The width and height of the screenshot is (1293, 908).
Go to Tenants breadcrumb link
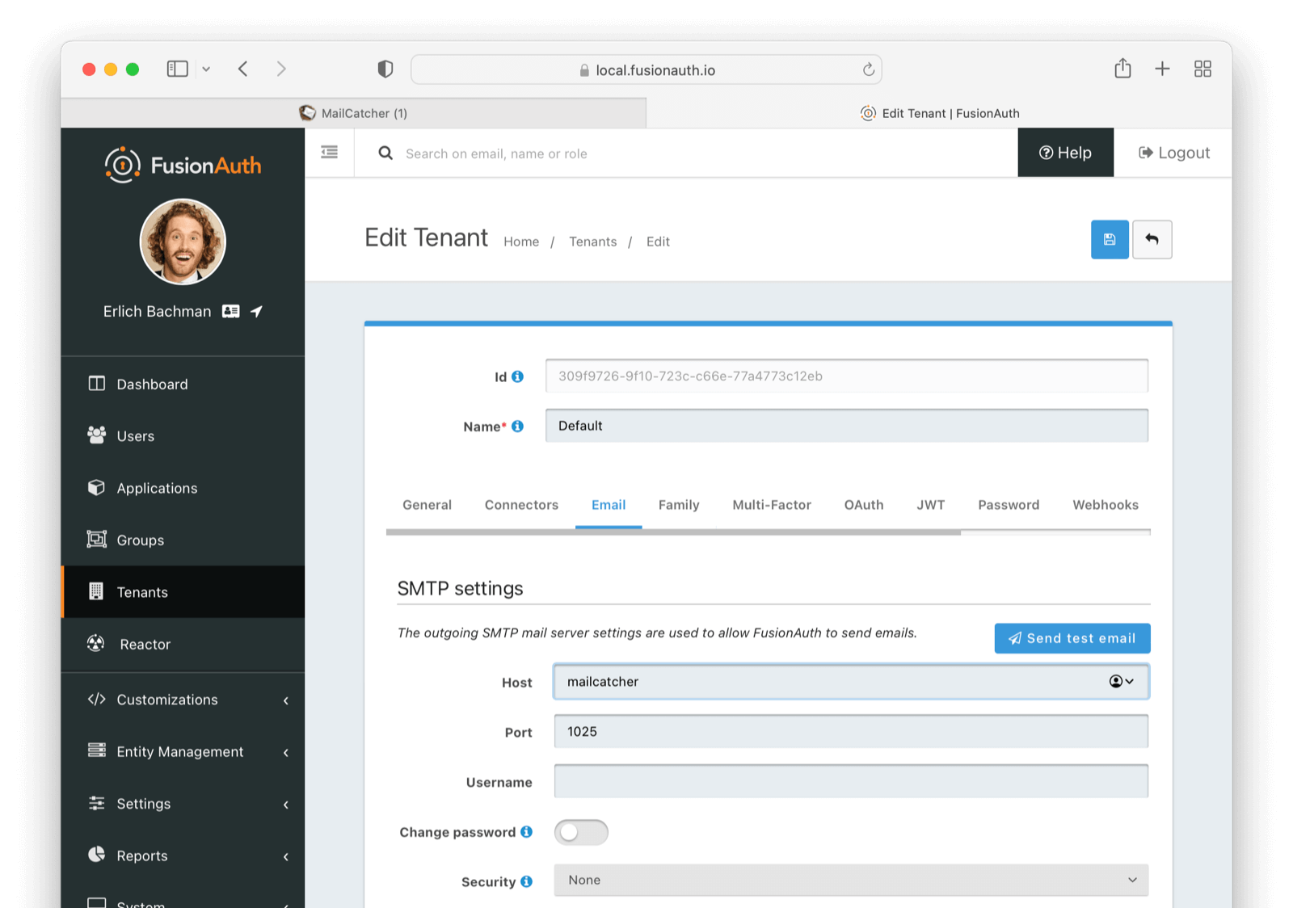pyautogui.click(x=592, y=242)
